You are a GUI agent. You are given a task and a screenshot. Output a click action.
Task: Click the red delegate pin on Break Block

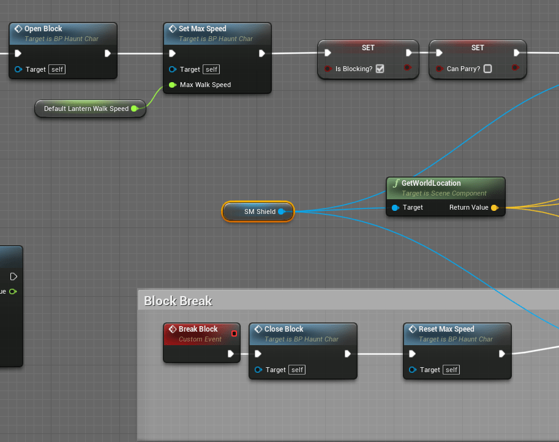234,333
